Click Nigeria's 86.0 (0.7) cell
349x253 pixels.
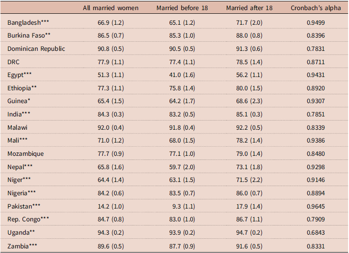point(249,193)
